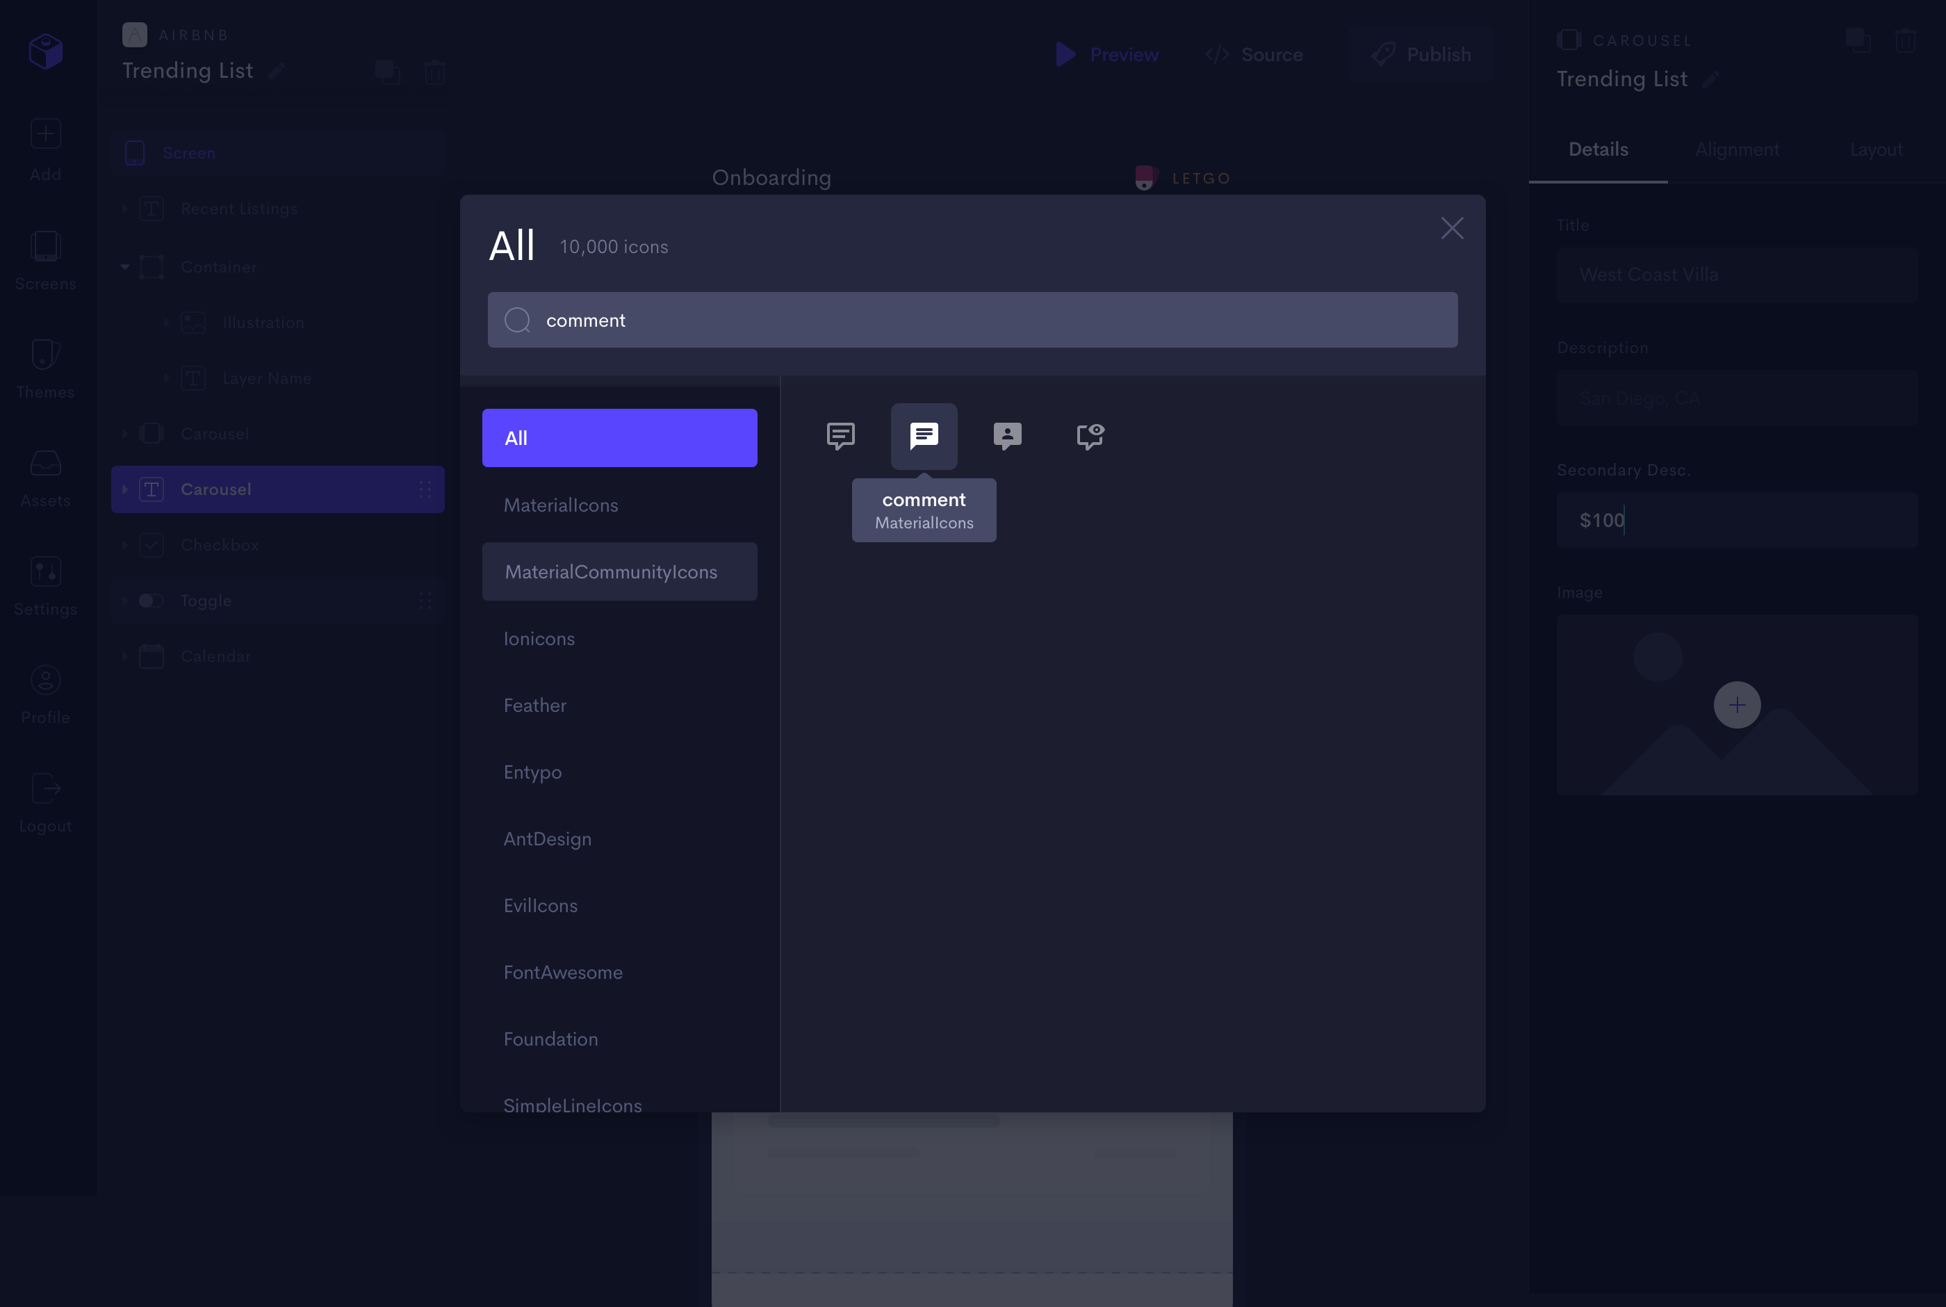The height and width of the screenshot is (1307, 1946).
Task: Select the Screen layer row
Action: [277, 152]
